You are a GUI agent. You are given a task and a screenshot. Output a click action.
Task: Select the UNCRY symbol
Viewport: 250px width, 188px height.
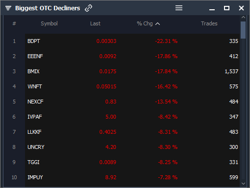pyautogui.click(x=36, y=147)
